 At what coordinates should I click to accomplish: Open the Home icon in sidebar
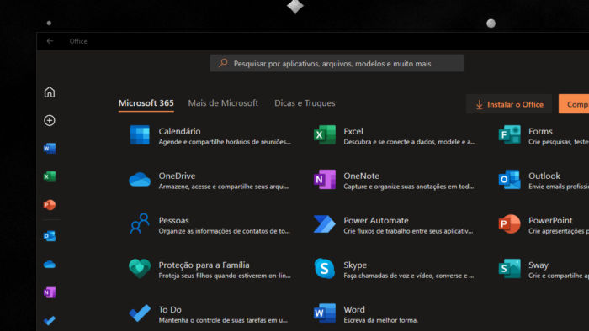pos(50,92)
